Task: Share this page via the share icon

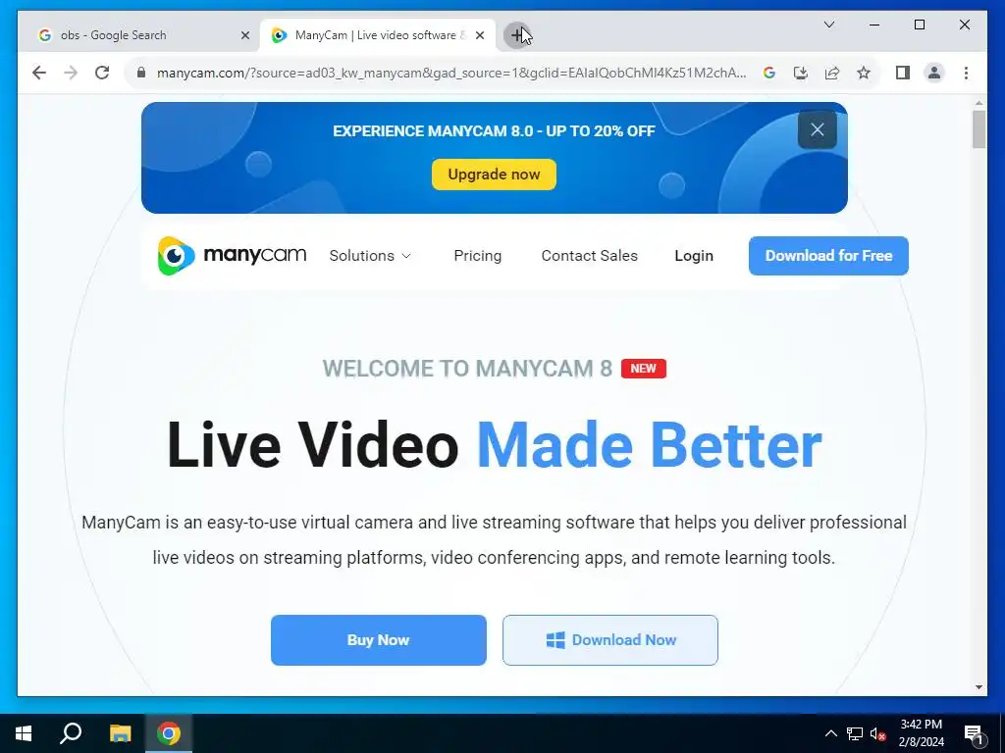Action: 832,73
